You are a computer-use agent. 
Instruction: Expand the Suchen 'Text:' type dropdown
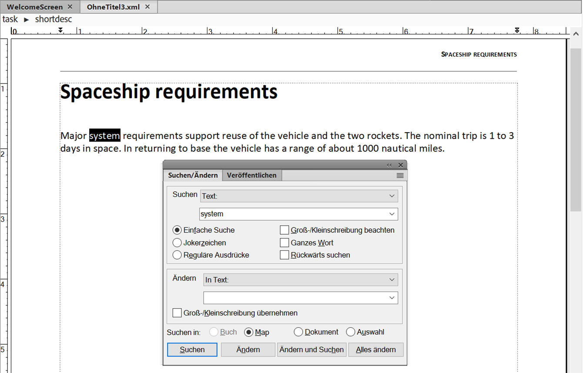392,196
